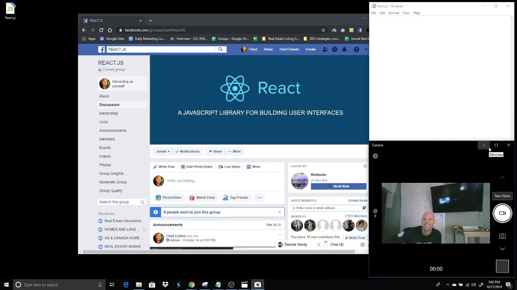Open the More dropdown beside Share
This screenshot has height=290, width=517.
pos(234,151)
